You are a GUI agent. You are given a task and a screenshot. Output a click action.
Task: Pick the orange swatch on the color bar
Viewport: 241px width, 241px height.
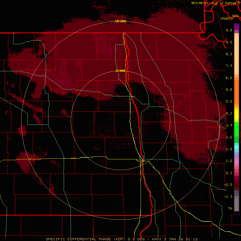(236, 92)
